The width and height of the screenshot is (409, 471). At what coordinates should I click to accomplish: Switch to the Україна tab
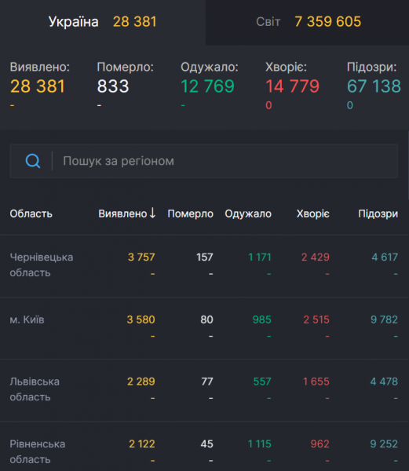[x=103, y=22]
